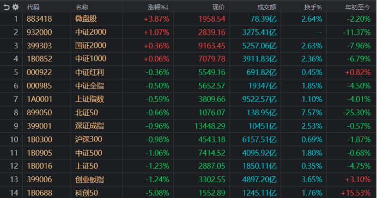
Task: Sort by 代码 column header
Action: (x=33, y=7)
